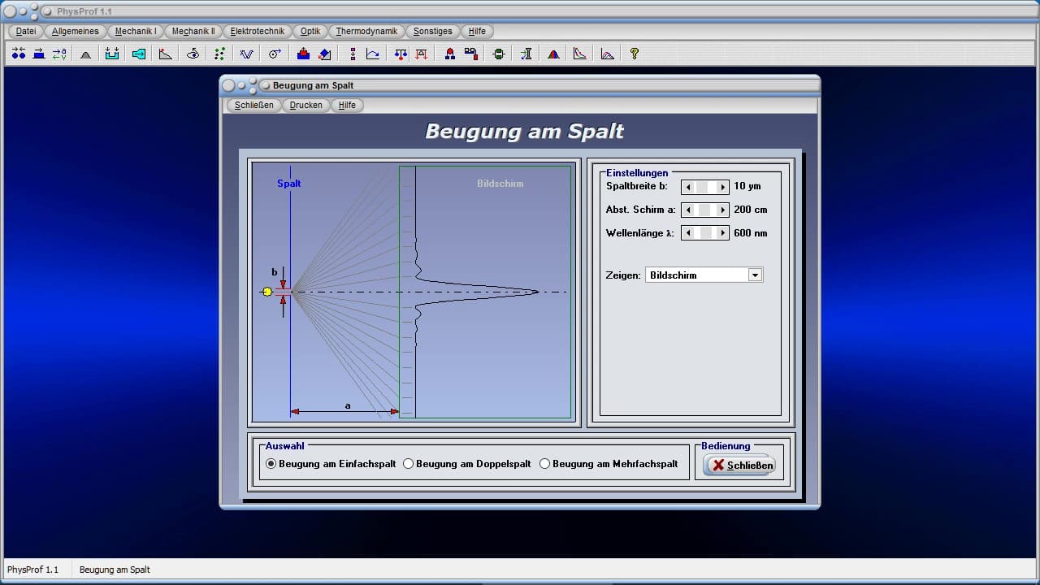The height and width of the screenshot is (585, 1040).
Task: Decrease Spaltbreite b with left arrow
Action: [688, 187]
